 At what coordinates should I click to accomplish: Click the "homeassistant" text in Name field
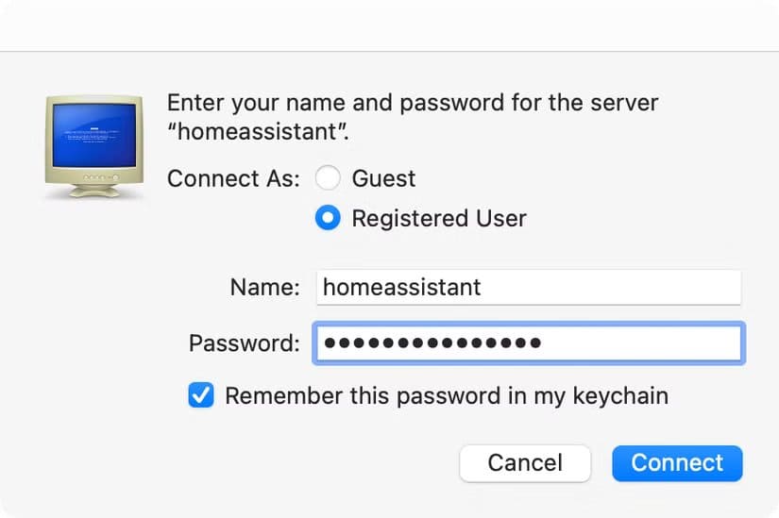[x=402, y=287]
